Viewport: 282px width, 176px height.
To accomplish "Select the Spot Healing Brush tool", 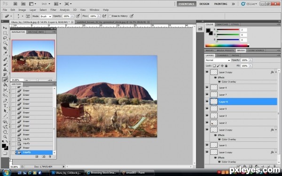I will tap(5, 59).
